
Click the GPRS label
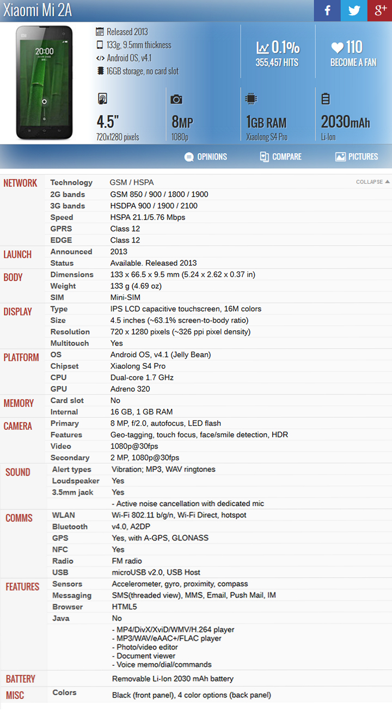tap(62, 229)
